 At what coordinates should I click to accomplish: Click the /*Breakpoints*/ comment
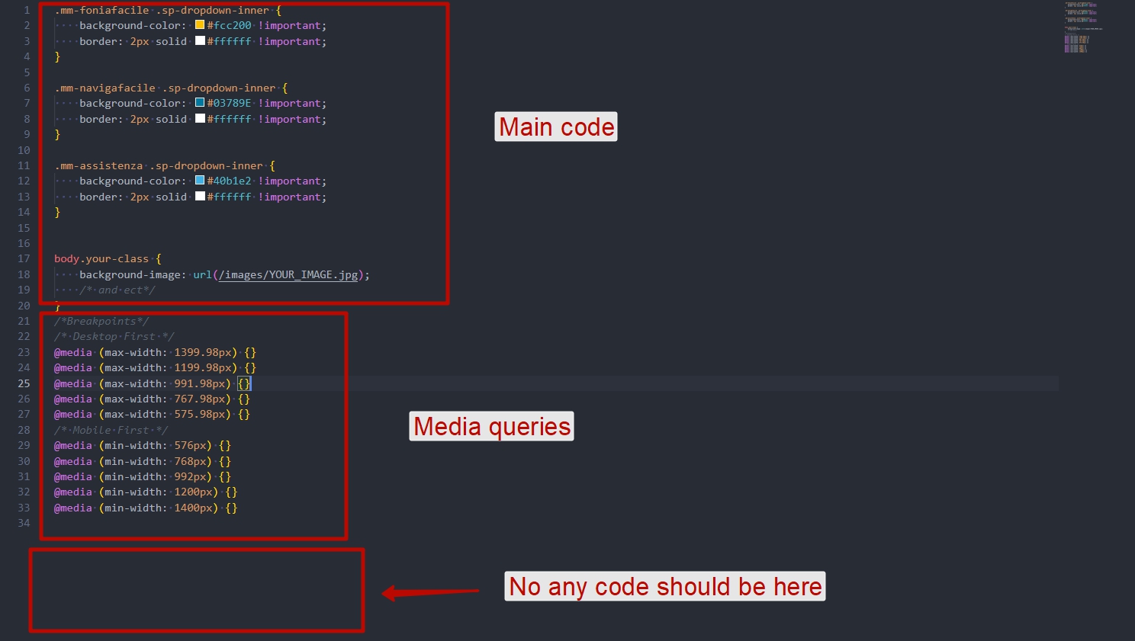101,322
